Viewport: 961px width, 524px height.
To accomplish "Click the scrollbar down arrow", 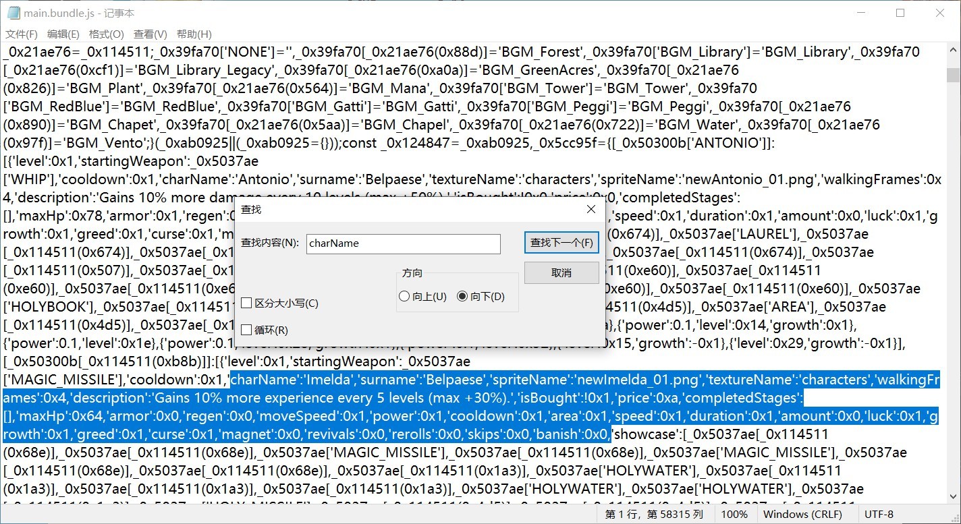I will (953, 498).
